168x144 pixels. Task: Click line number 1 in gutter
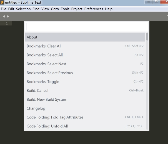(x=7, y=23)
